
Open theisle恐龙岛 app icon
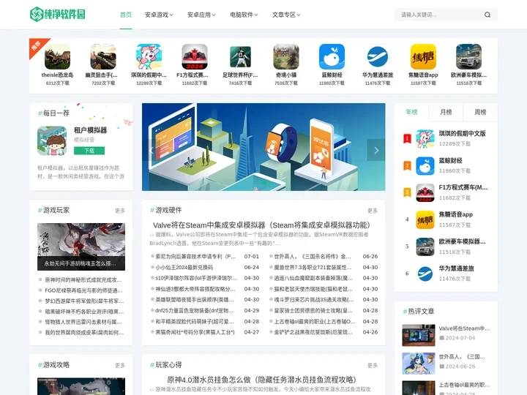coord(58,57)
